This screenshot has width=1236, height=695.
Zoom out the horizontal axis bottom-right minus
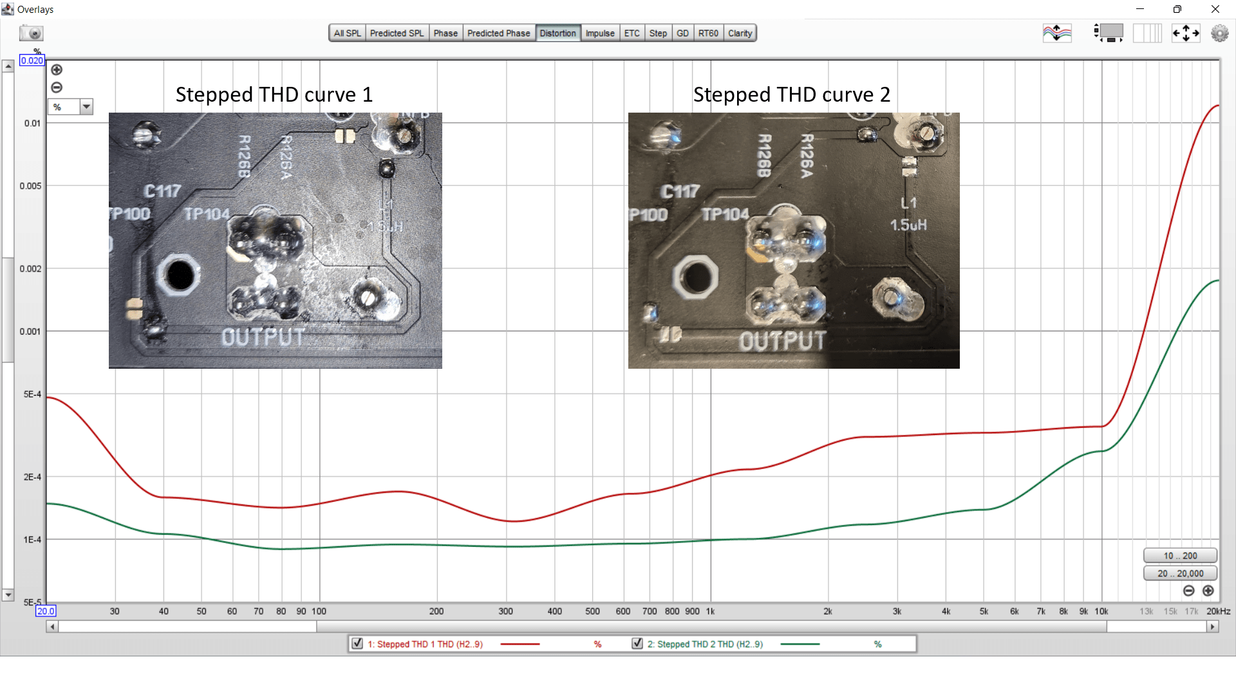pyautogui.click(x=1189, y=591)
